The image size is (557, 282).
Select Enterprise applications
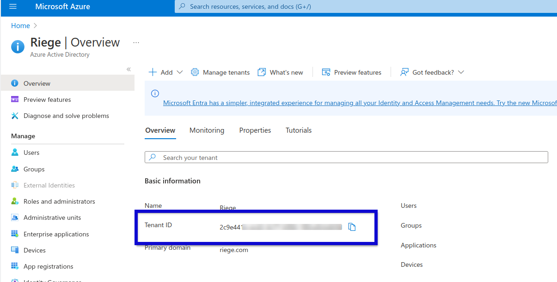[56, 234]
